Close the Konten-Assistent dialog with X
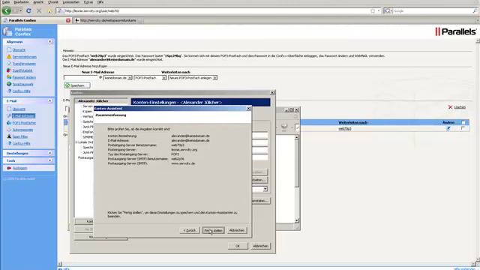Viewport: 480px width, 270px height. 248,108
